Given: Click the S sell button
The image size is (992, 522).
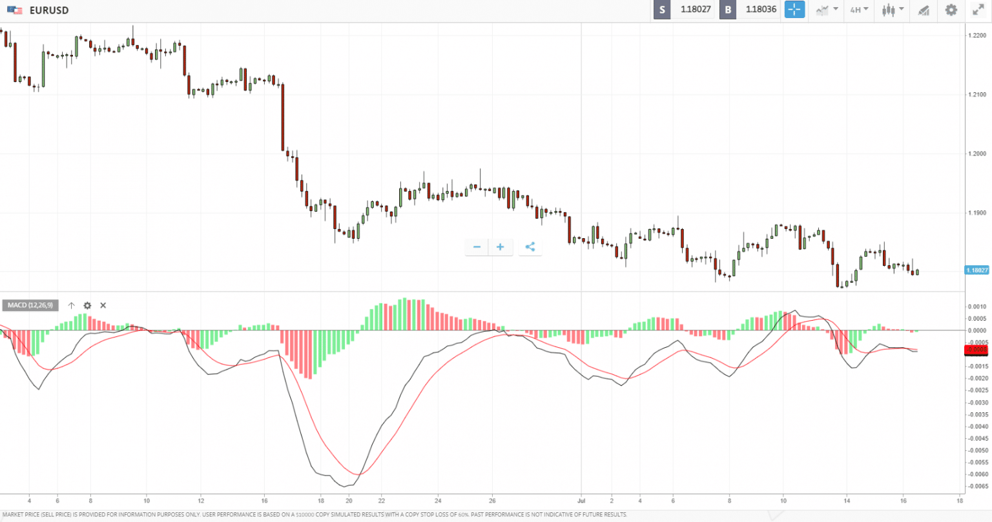Looking at the screenshot, I should (662, 10).
